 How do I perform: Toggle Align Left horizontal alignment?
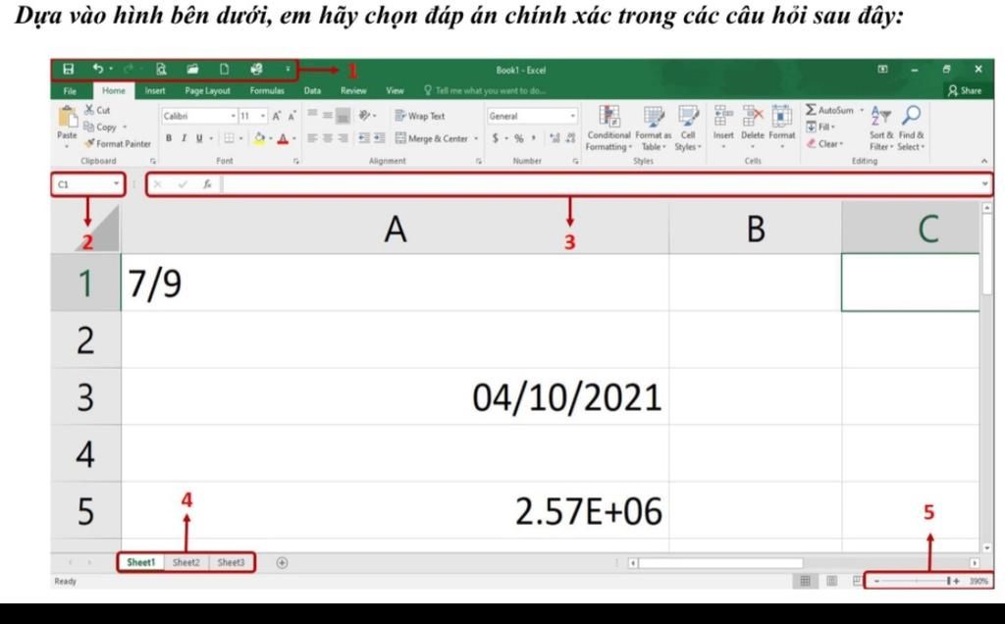point(312,137)
